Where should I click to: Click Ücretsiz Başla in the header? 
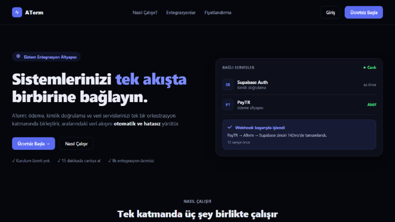pos(364,12)
